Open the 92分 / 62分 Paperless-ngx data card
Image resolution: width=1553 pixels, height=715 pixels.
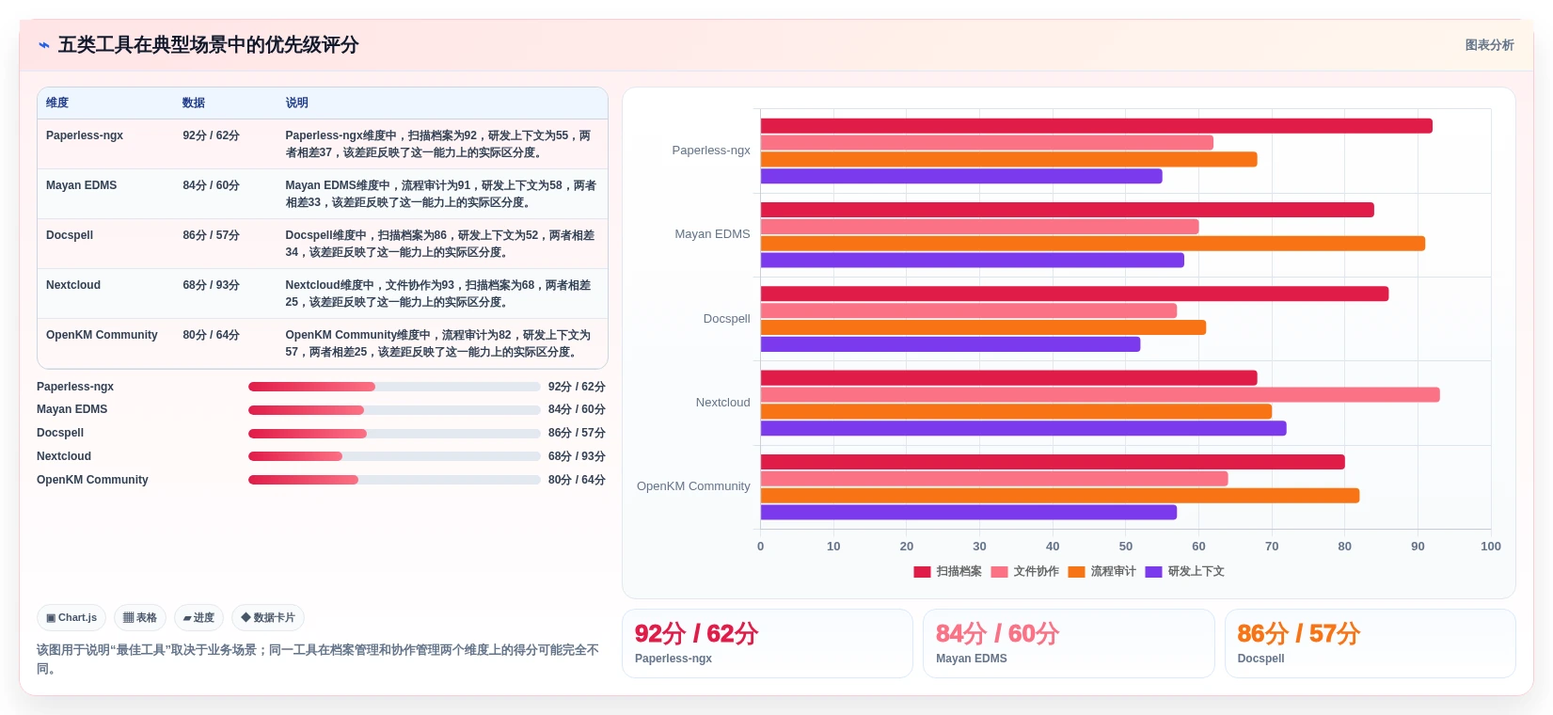[768, 643]
